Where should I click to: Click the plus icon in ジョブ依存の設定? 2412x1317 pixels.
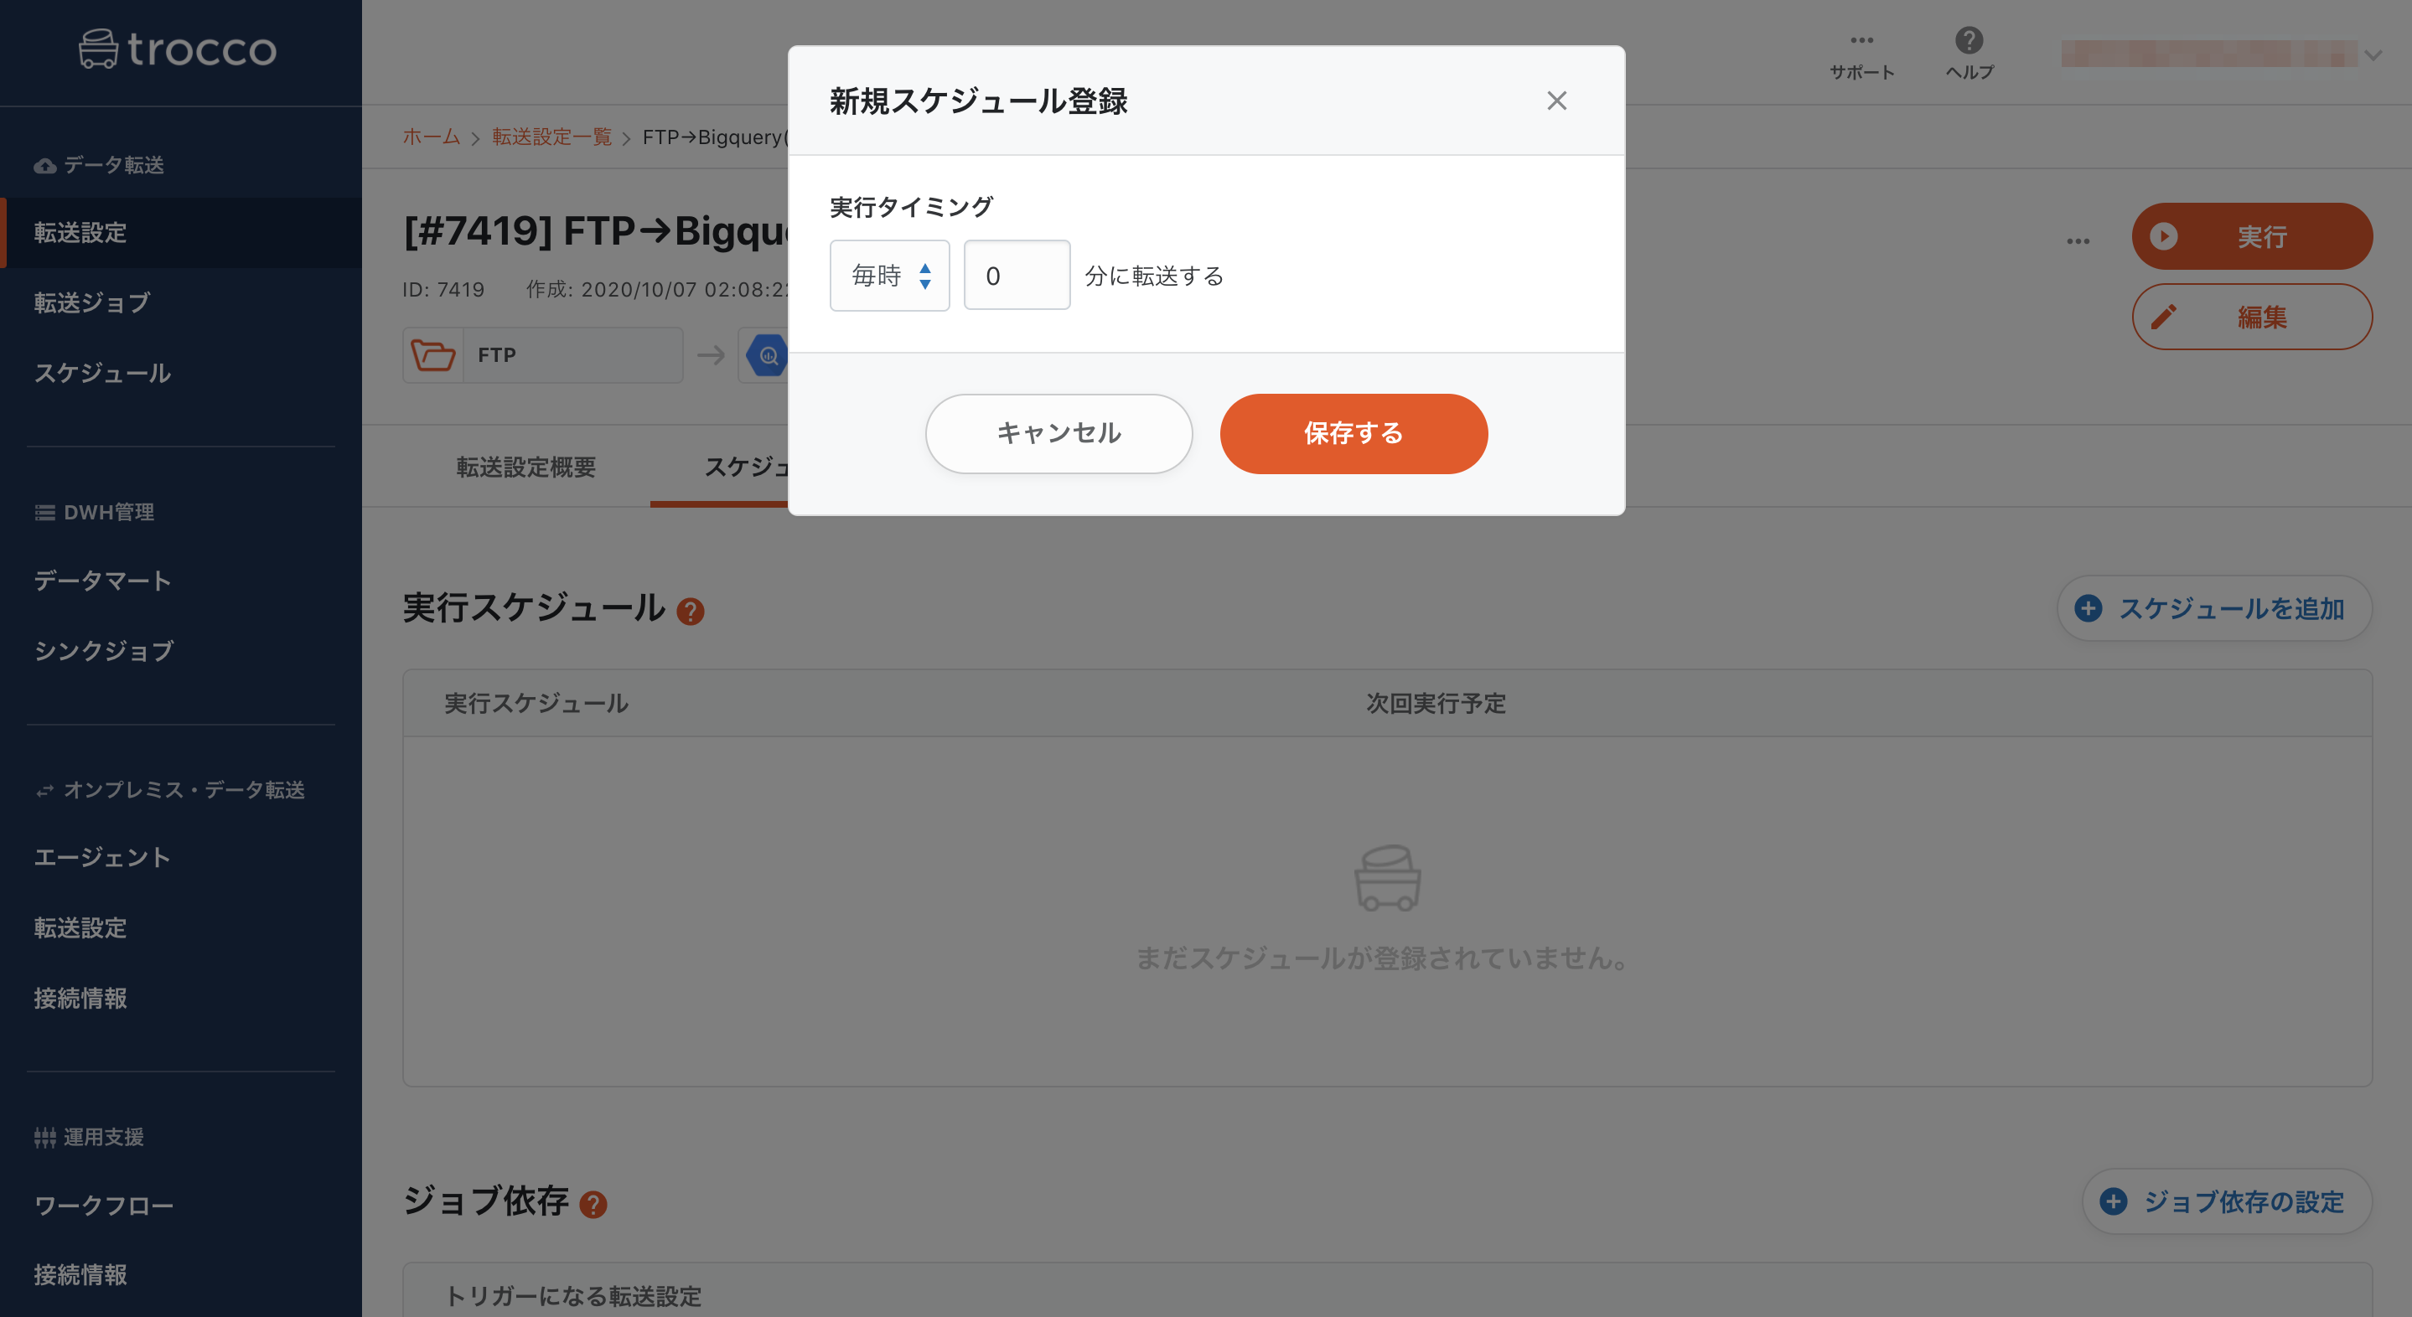[x=2114, y=1201]
